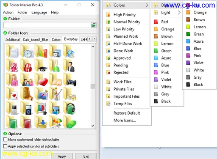Image resolution: width=217 pixels, height=159 pixels.
Task: Select the folder icon with game controller
Action: tap(70, 79)
